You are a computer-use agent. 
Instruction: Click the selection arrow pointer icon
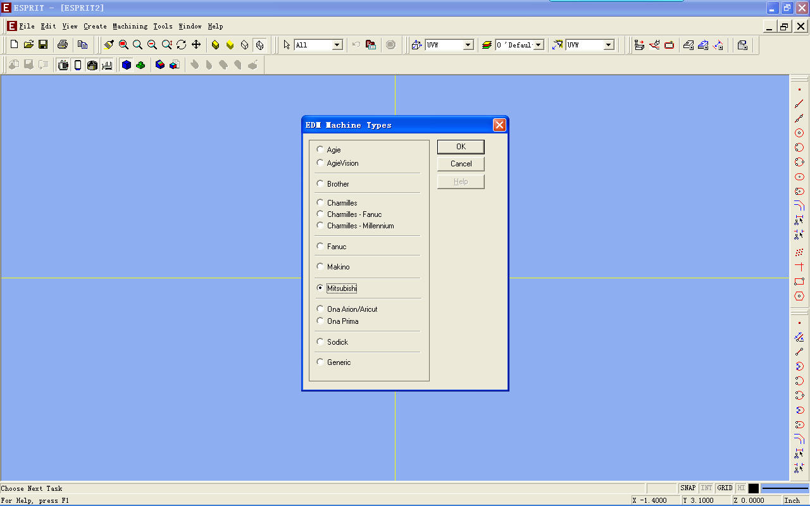287,45
